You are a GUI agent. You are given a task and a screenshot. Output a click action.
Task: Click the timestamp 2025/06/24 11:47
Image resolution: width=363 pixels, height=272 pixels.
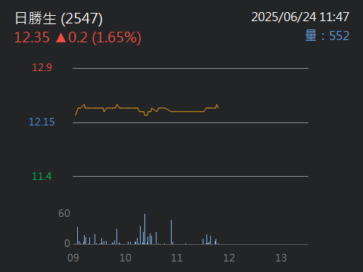coord(300,17)
